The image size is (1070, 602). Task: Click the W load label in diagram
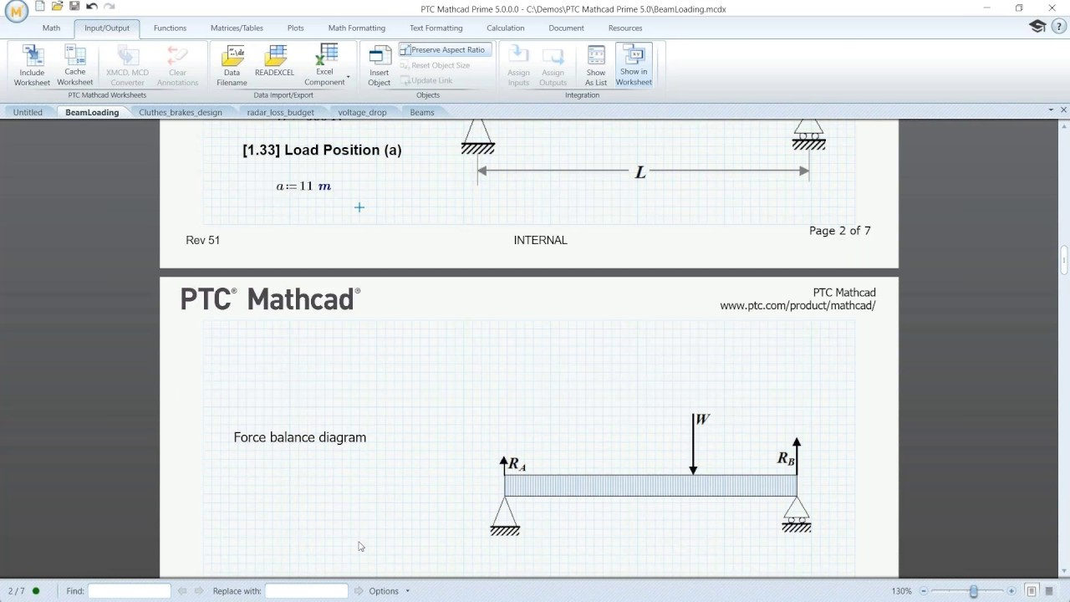(702, 420)
